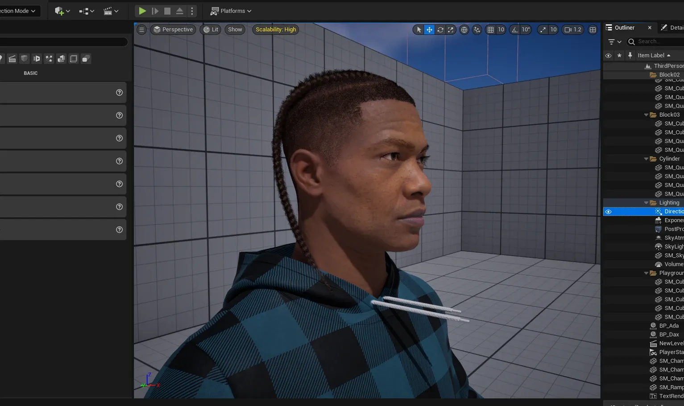
Task: Click the Visual Effects category icon
Action: pyautogui.click(x=49, y=59)
